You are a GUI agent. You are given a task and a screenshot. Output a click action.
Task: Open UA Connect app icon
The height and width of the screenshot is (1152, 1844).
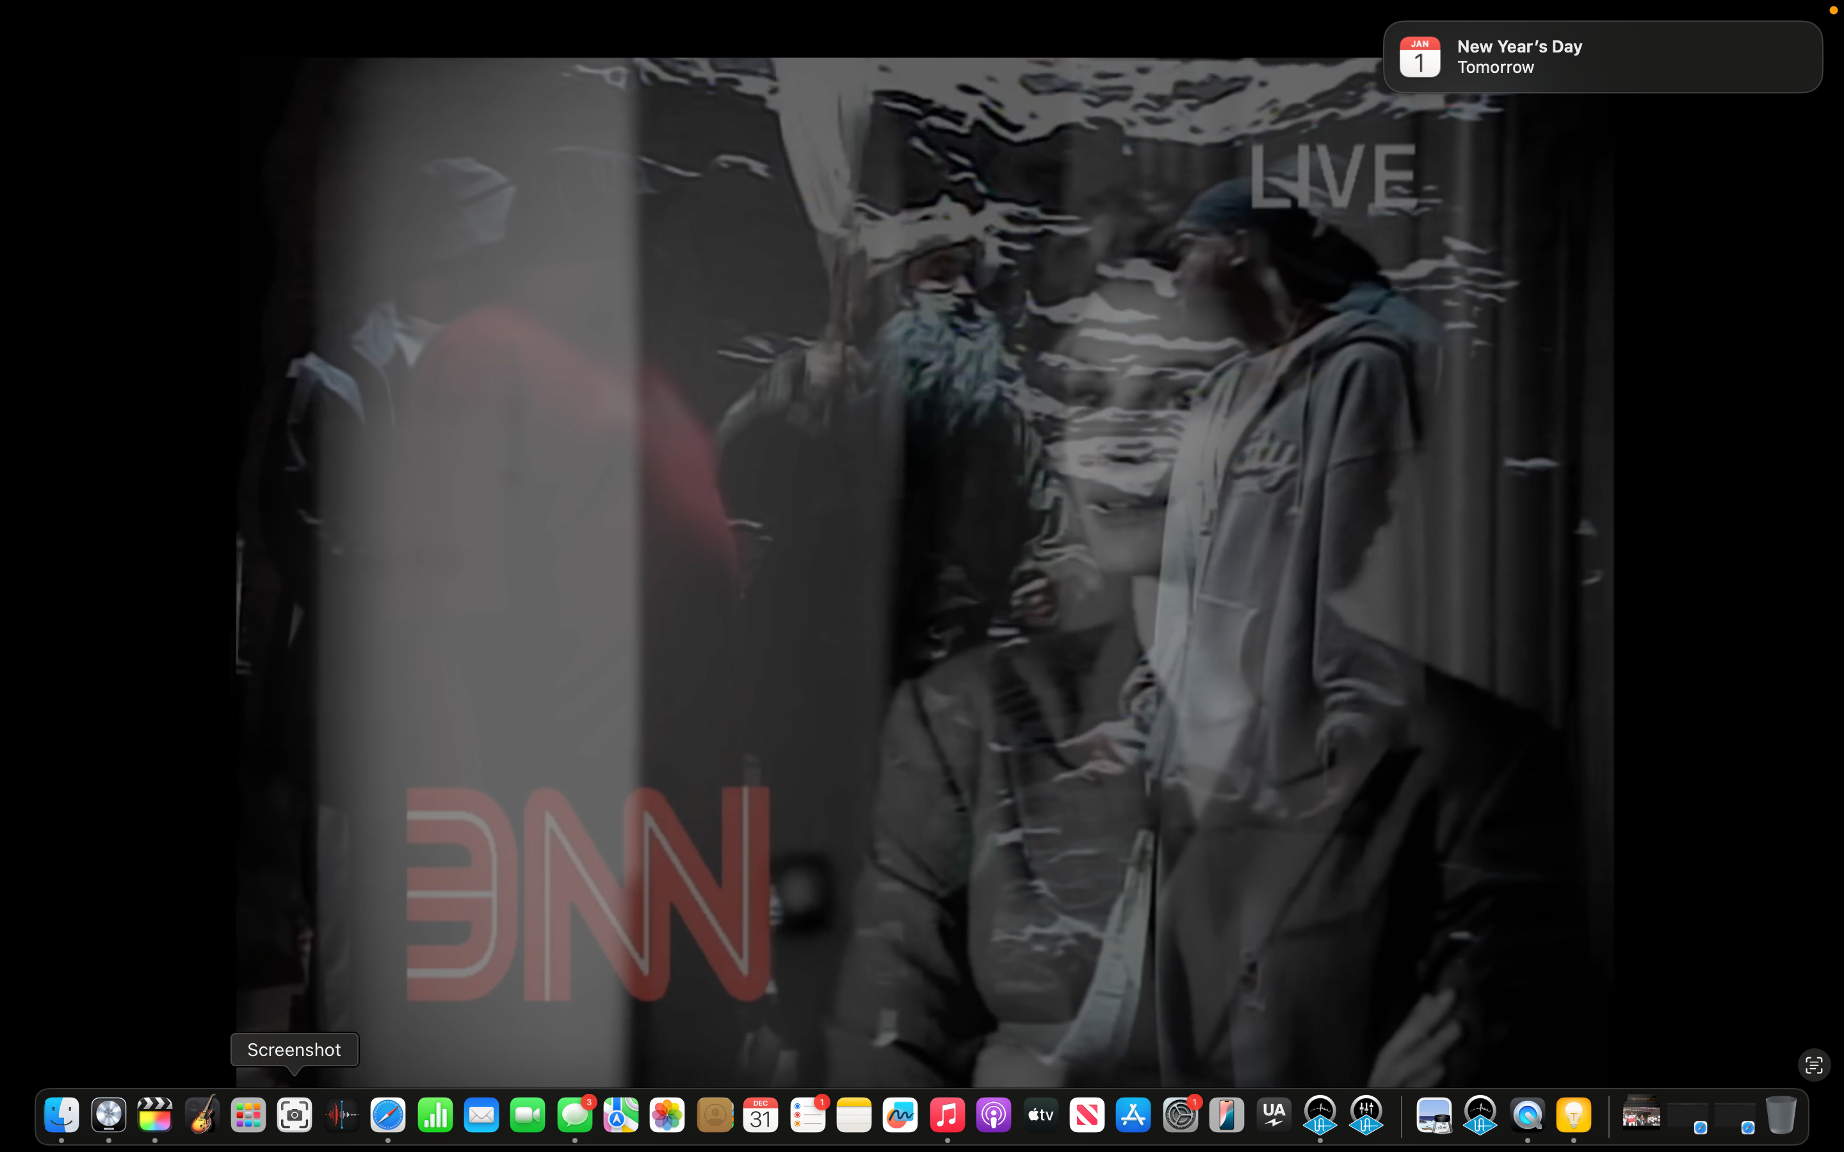point(1274,1116)
